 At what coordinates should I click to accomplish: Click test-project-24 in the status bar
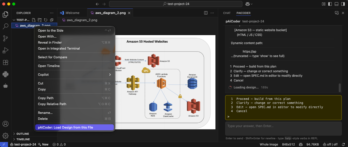pos(23,145)
